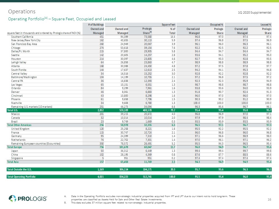The width and height of the screenshot is (279, 209).
Task: Click the Chicago row label
Action: pyautogui.click(x=16, y=48)
